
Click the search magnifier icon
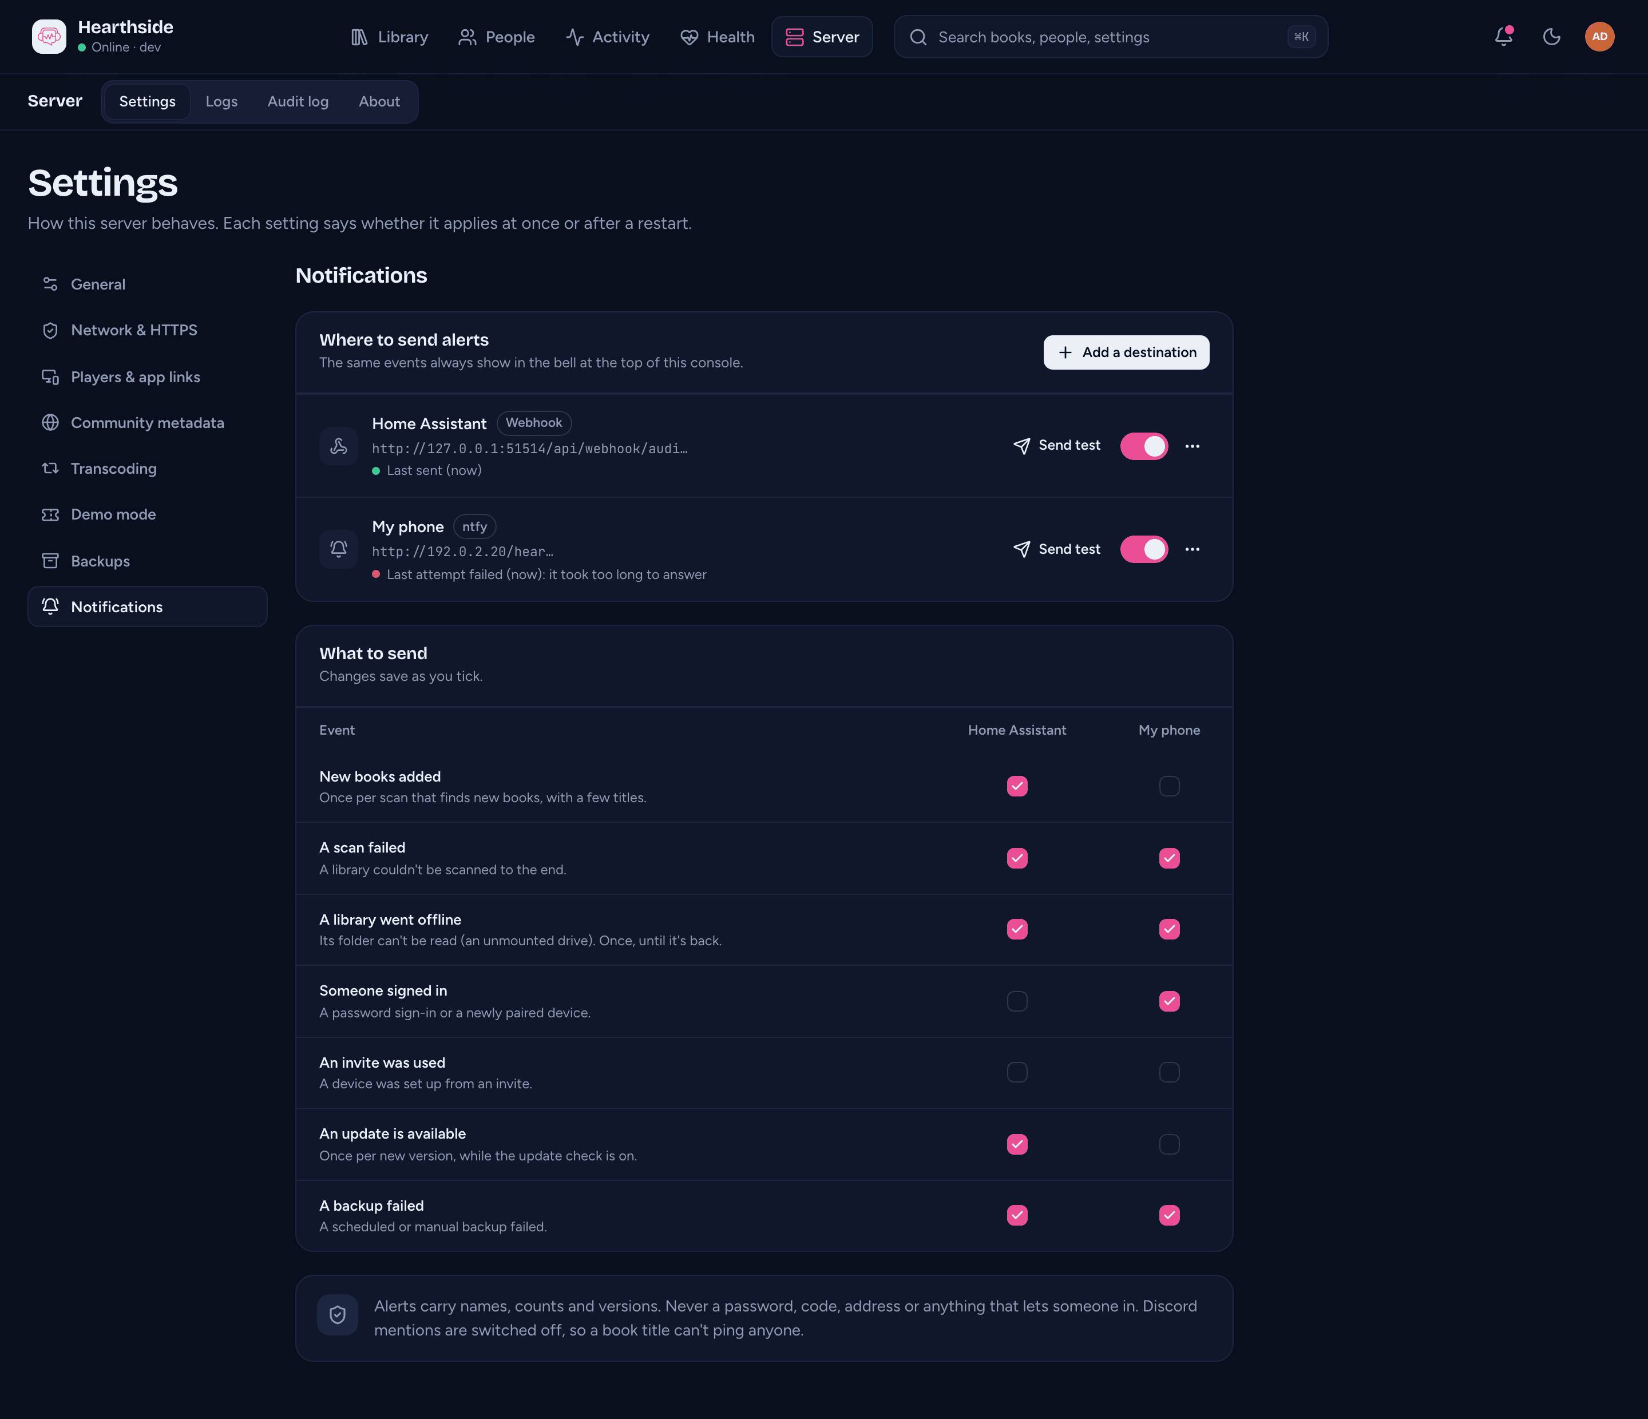click(918, 37)
